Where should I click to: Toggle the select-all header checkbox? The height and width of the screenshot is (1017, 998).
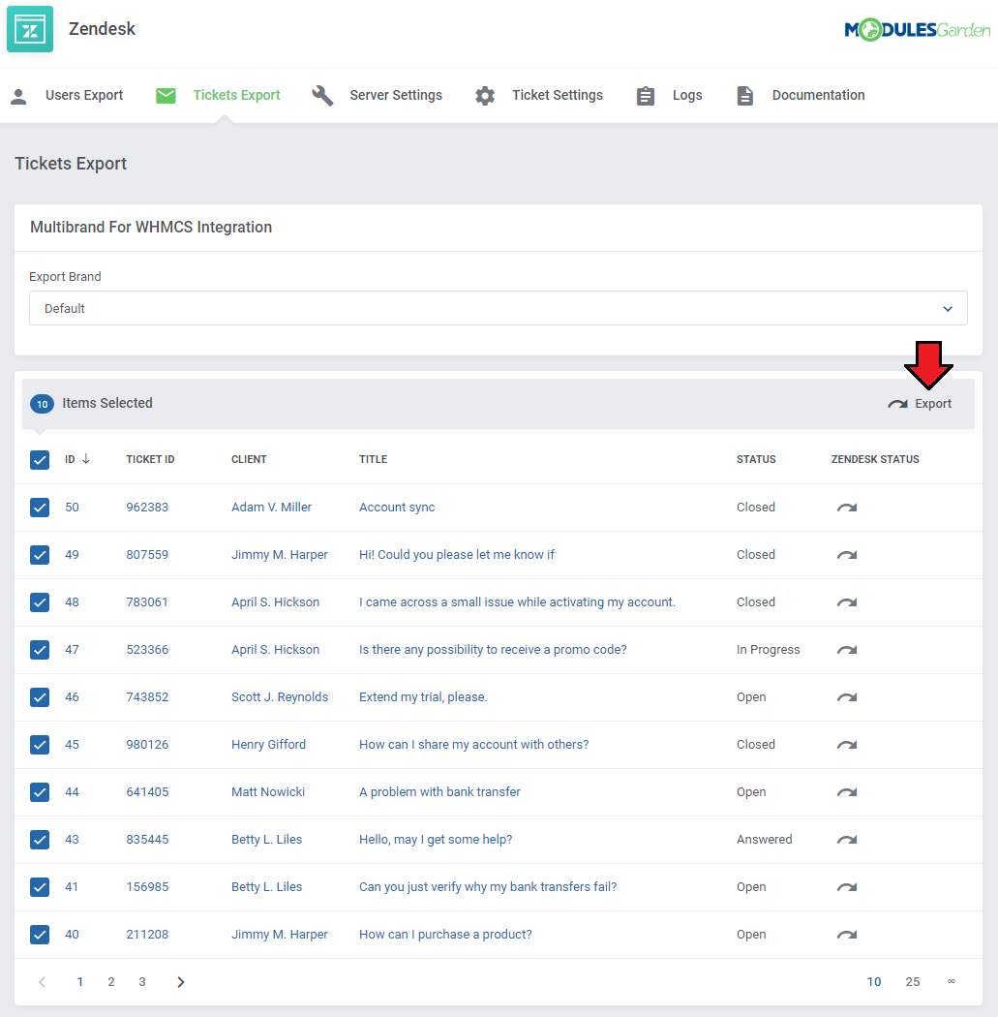click(40, 460)
